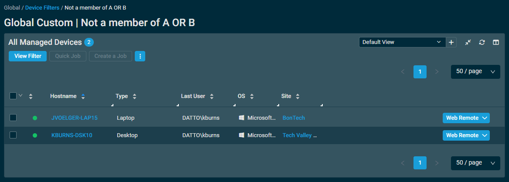
Task: Expand Web Remote options for JVOELGER-LAP15
Action: click(485, 118)
